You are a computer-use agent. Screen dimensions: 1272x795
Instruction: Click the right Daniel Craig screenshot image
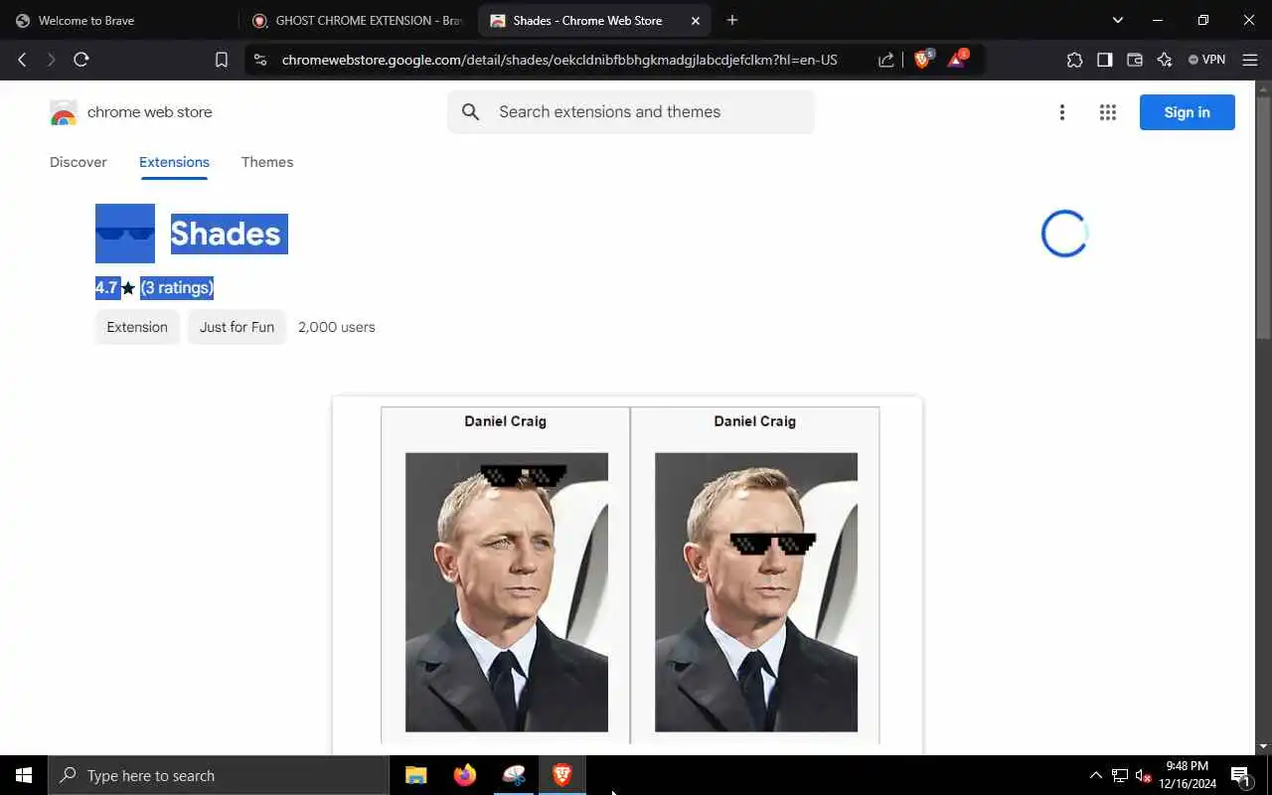click(x=756, y=592)
